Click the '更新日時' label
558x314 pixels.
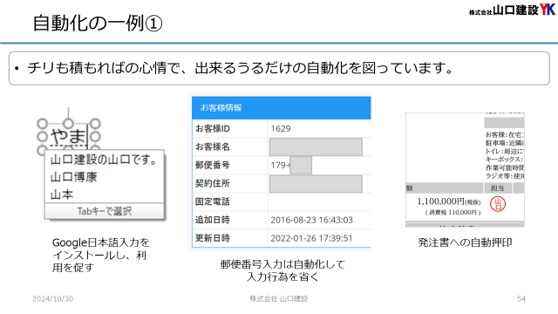213,238
